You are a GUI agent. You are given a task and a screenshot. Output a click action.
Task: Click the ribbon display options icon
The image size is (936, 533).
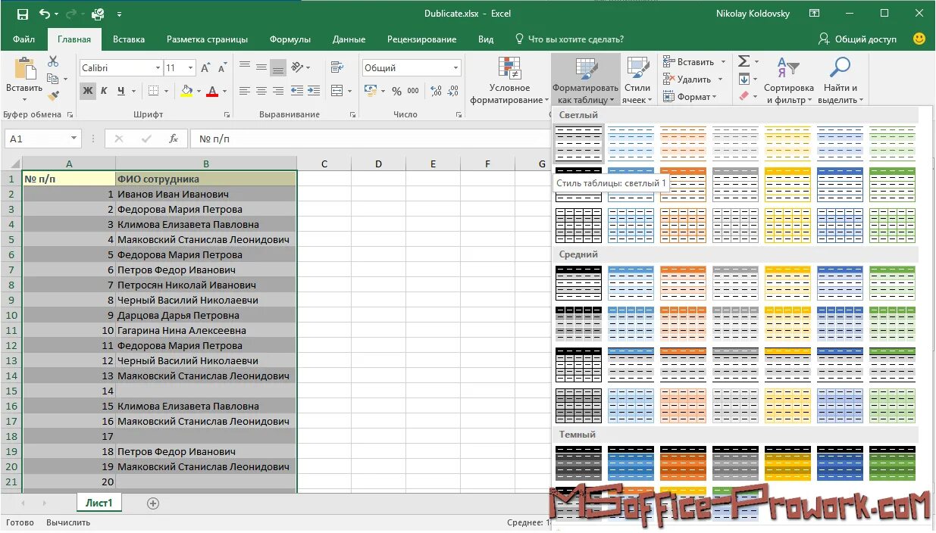815,14
